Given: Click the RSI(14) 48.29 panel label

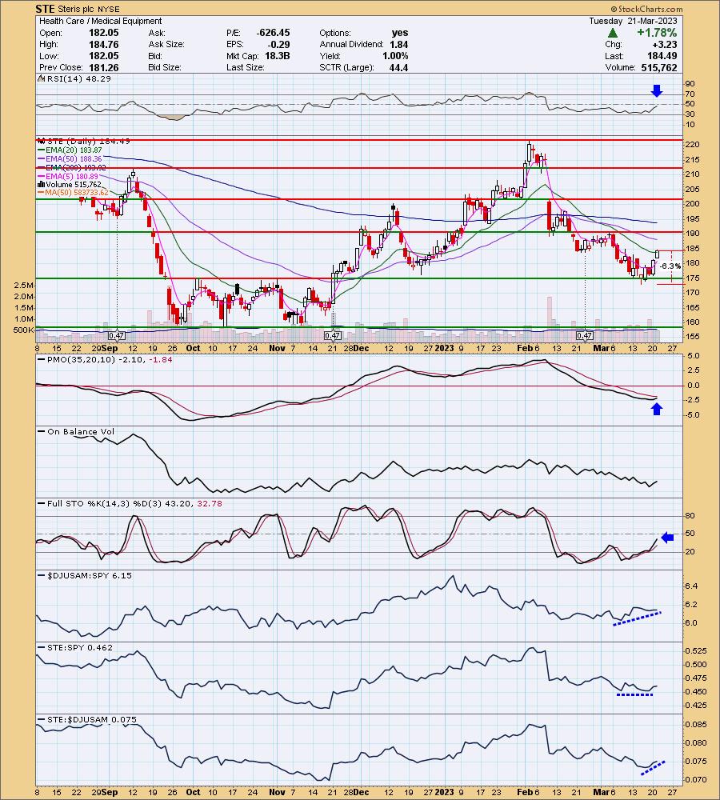Looking at the screenshot, I should click(x=78, y=78).
